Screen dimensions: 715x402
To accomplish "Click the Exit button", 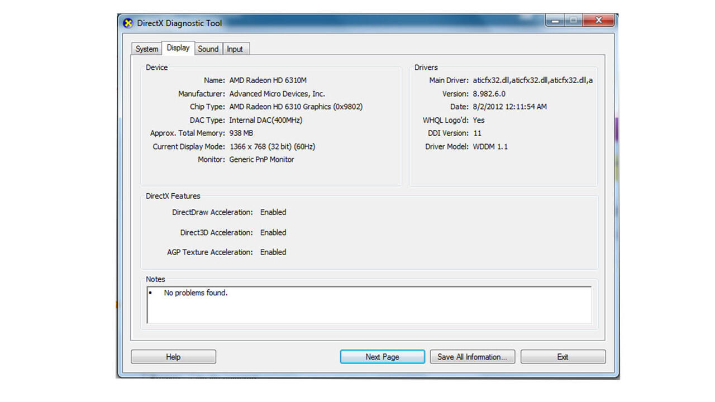I will 563,357.
